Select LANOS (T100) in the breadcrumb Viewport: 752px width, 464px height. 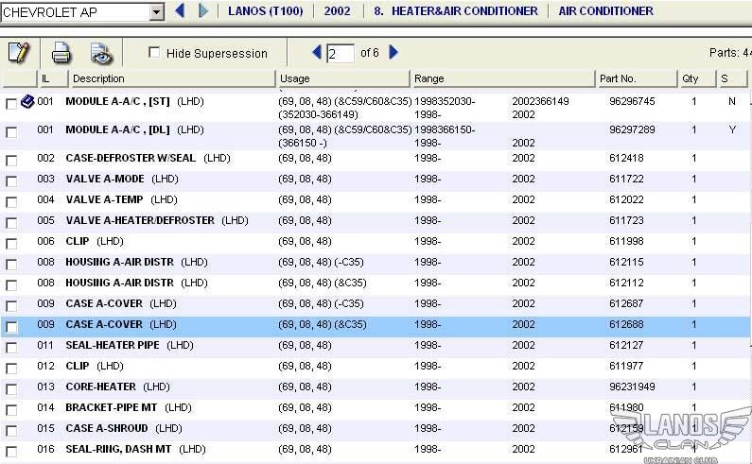point(267,11)
